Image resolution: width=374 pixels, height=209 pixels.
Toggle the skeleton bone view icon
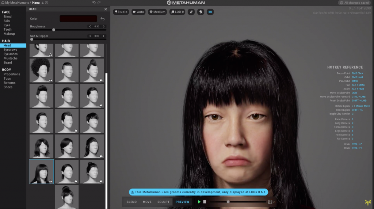pyautogui.click(x=191, y=12)
